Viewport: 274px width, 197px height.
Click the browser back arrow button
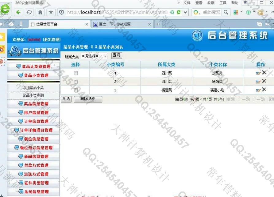[x=19, y=12]
